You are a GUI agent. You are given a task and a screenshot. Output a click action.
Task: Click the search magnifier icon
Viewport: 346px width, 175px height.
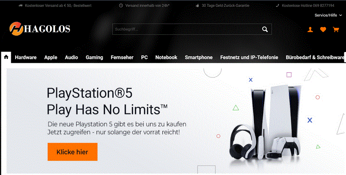[265, 29]
